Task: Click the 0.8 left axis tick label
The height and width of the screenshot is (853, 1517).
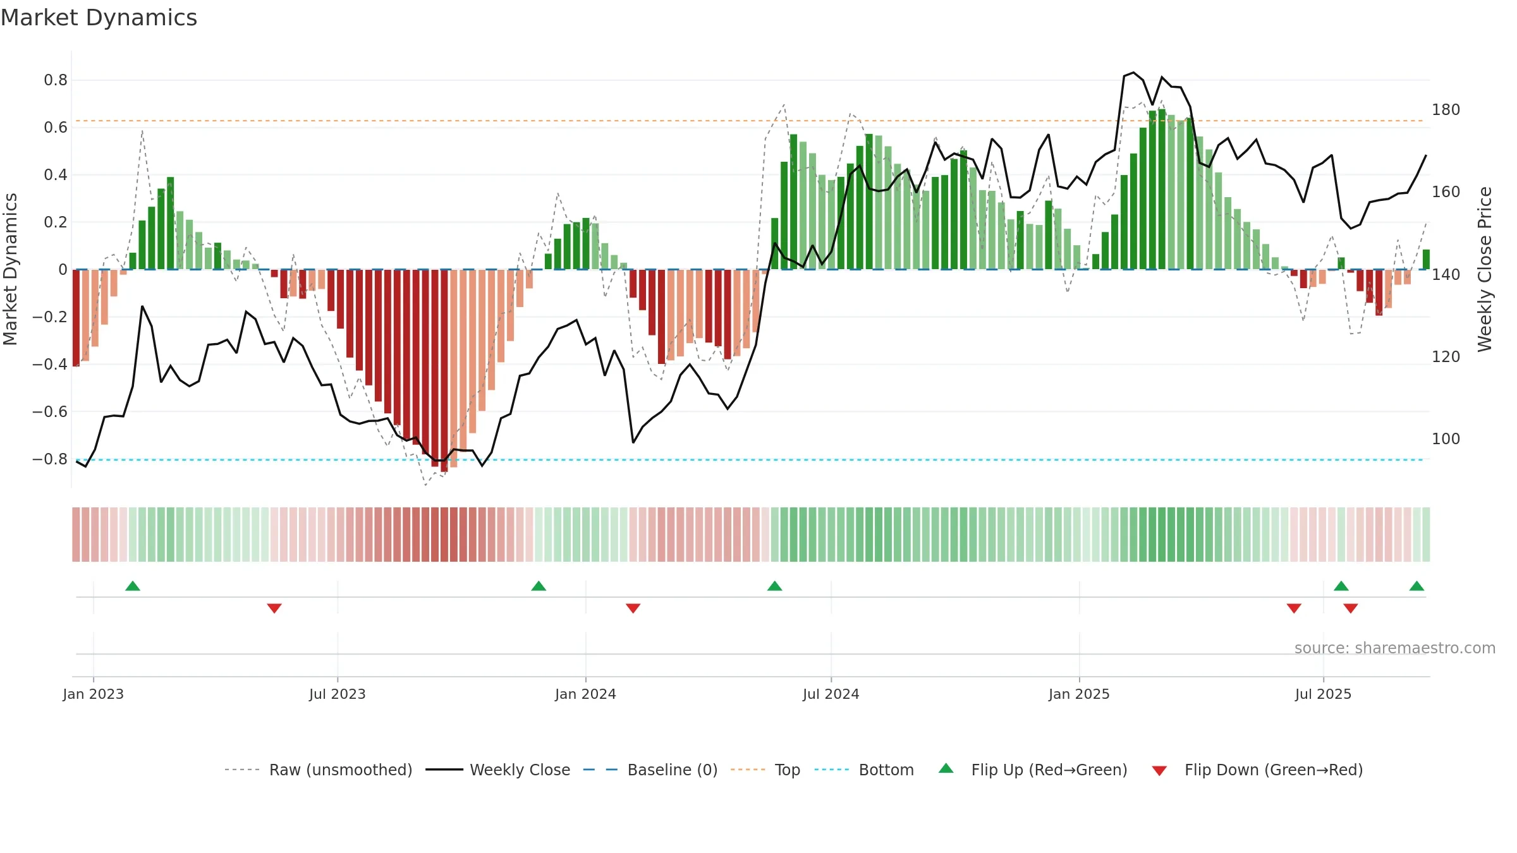Action: click(56, 80)
